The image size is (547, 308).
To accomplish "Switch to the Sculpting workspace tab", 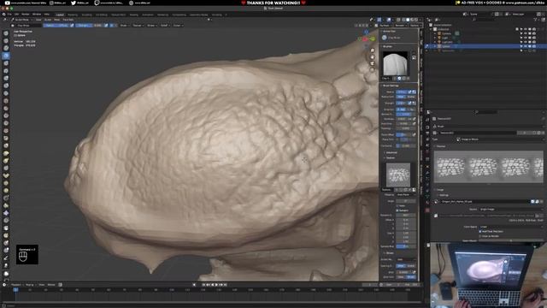I will 86,15.
